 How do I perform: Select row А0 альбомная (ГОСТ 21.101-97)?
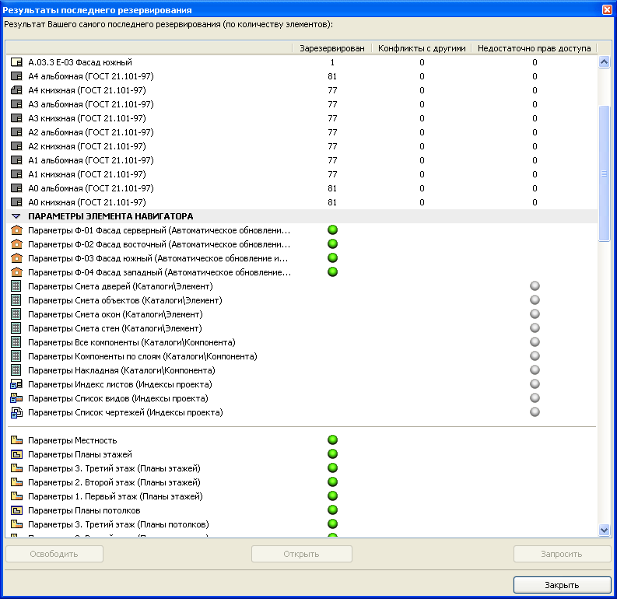tap(302, 188)
